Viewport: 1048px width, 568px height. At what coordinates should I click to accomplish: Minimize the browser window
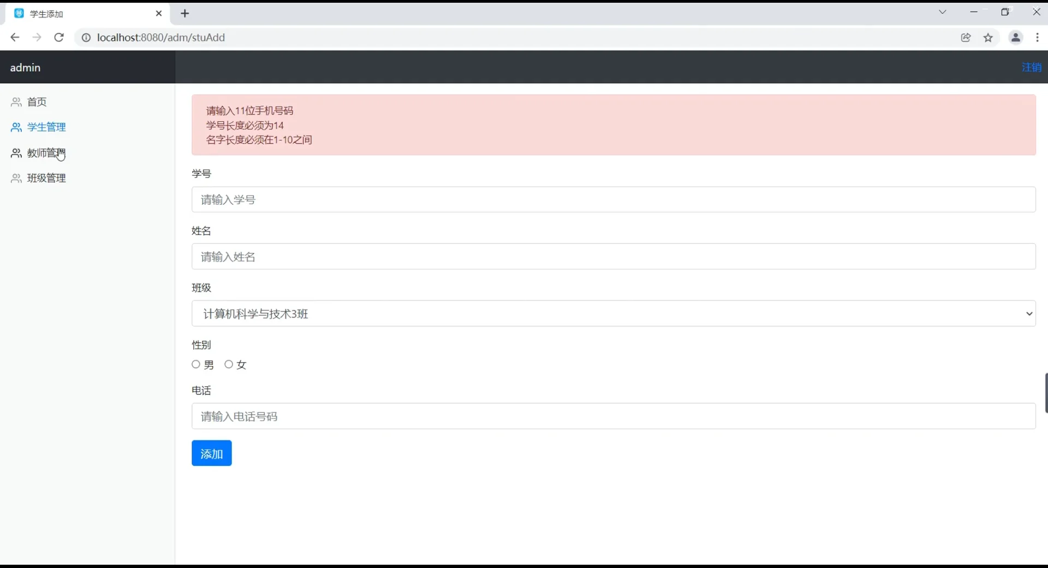pos(974,11)
